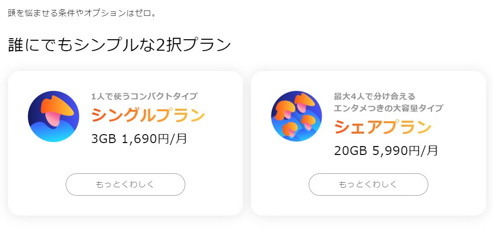Select the 1,690円/月 price text
Image resolution: width=493 pixels, height=229 pixels.
pos(154,139)
